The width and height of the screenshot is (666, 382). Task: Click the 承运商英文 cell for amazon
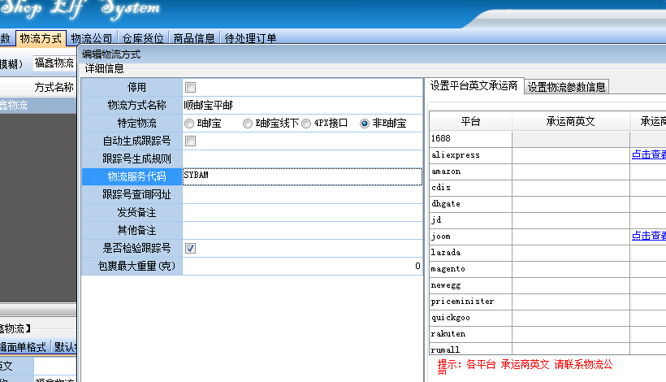click(x=570, y=171)
